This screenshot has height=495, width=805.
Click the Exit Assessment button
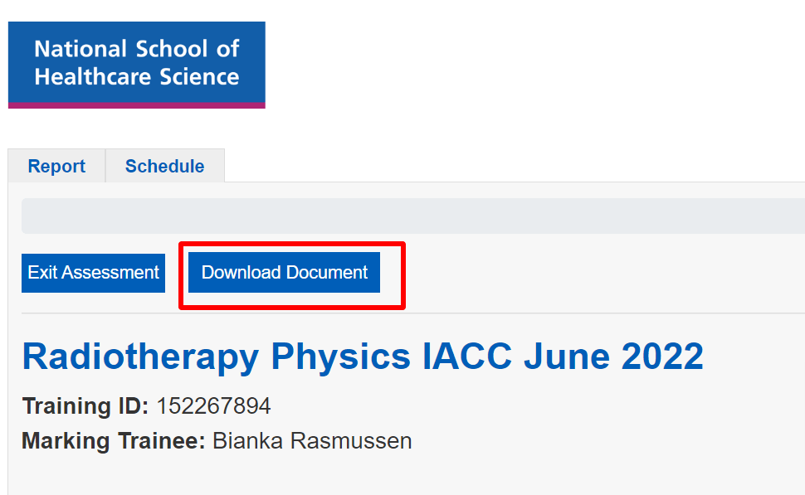coord(94,273)
